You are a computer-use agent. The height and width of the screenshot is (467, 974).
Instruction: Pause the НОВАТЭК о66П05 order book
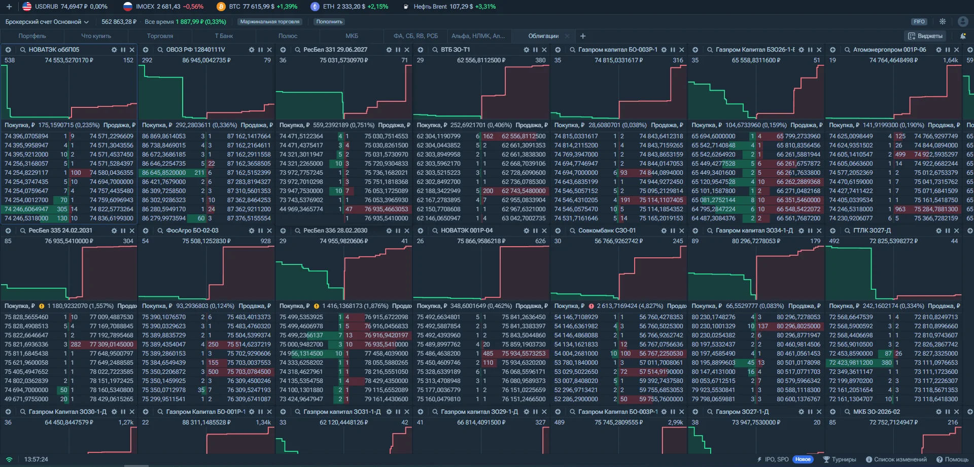[x=123, y=50]
